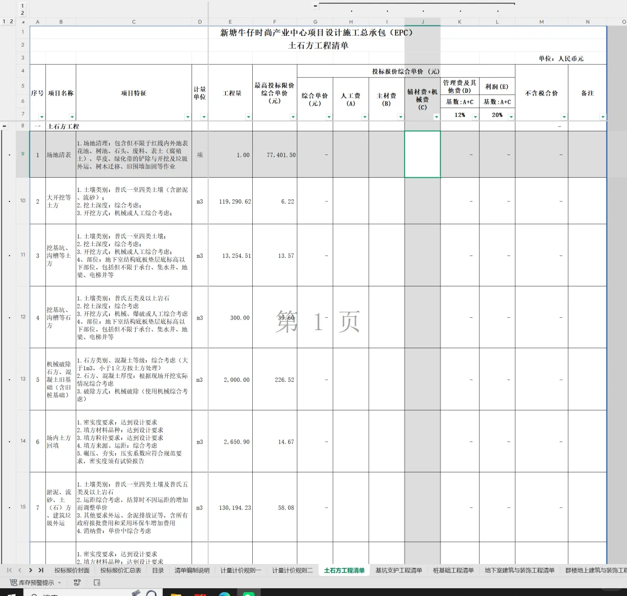Collapse the row group at row 8
This screenshot has height=596, width=627.
point(4,126)
